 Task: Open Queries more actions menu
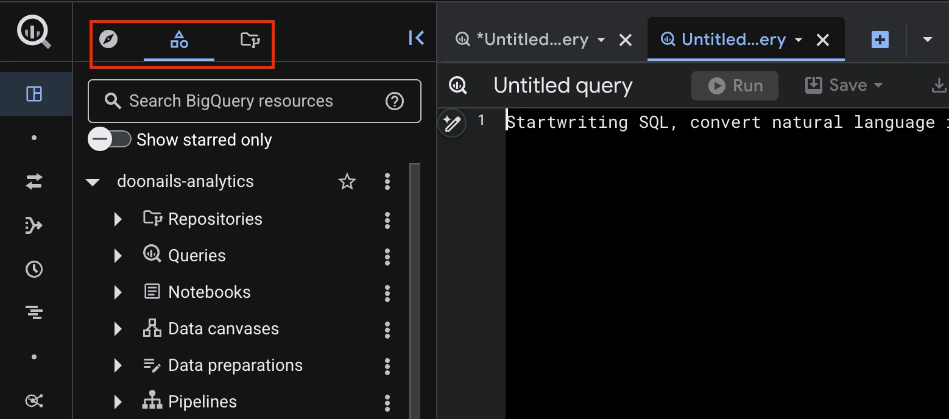[x=387, y=256]
